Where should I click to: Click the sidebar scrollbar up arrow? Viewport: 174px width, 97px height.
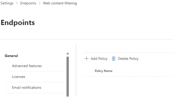coord(68,54)
